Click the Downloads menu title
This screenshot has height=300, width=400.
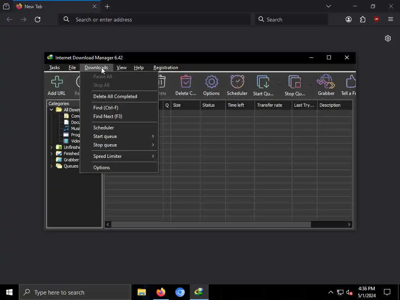(96, 68)
